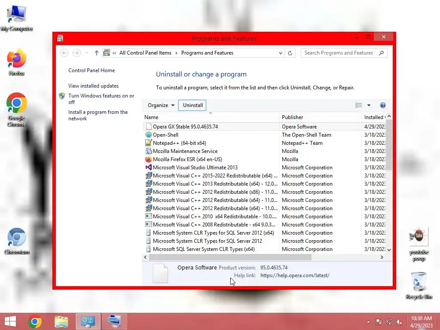Click the horizontal scrollbar right arrow
This screenshot has height=330, width=440.
click(x=382, y=257)
